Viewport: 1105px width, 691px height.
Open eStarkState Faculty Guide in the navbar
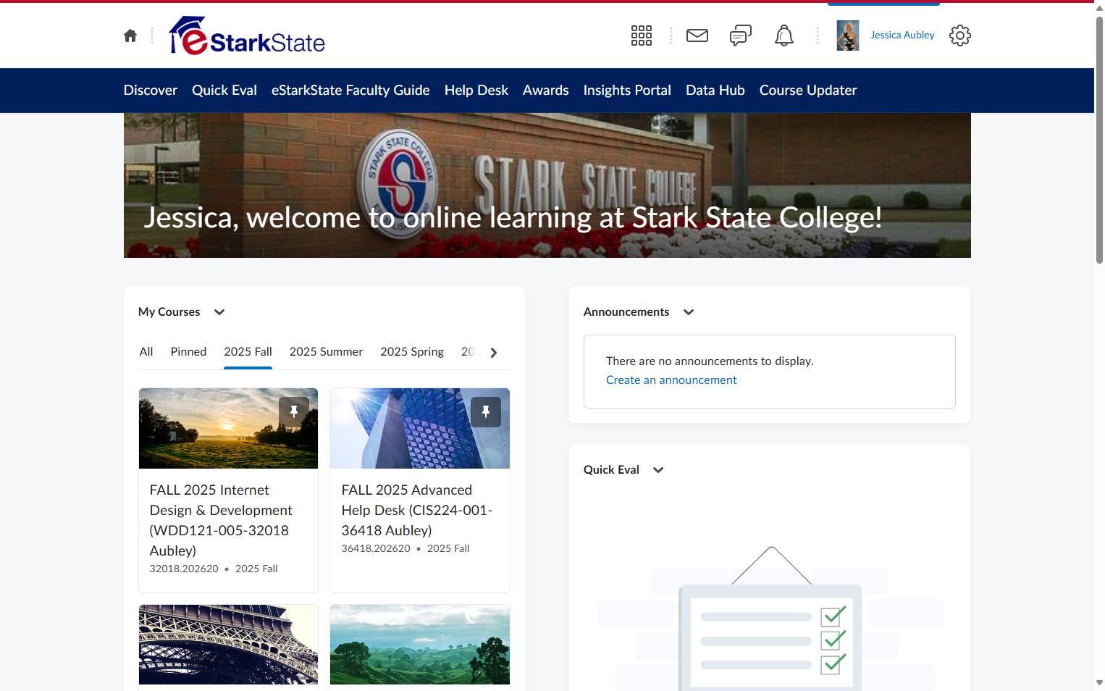click(x=350, y=91)
